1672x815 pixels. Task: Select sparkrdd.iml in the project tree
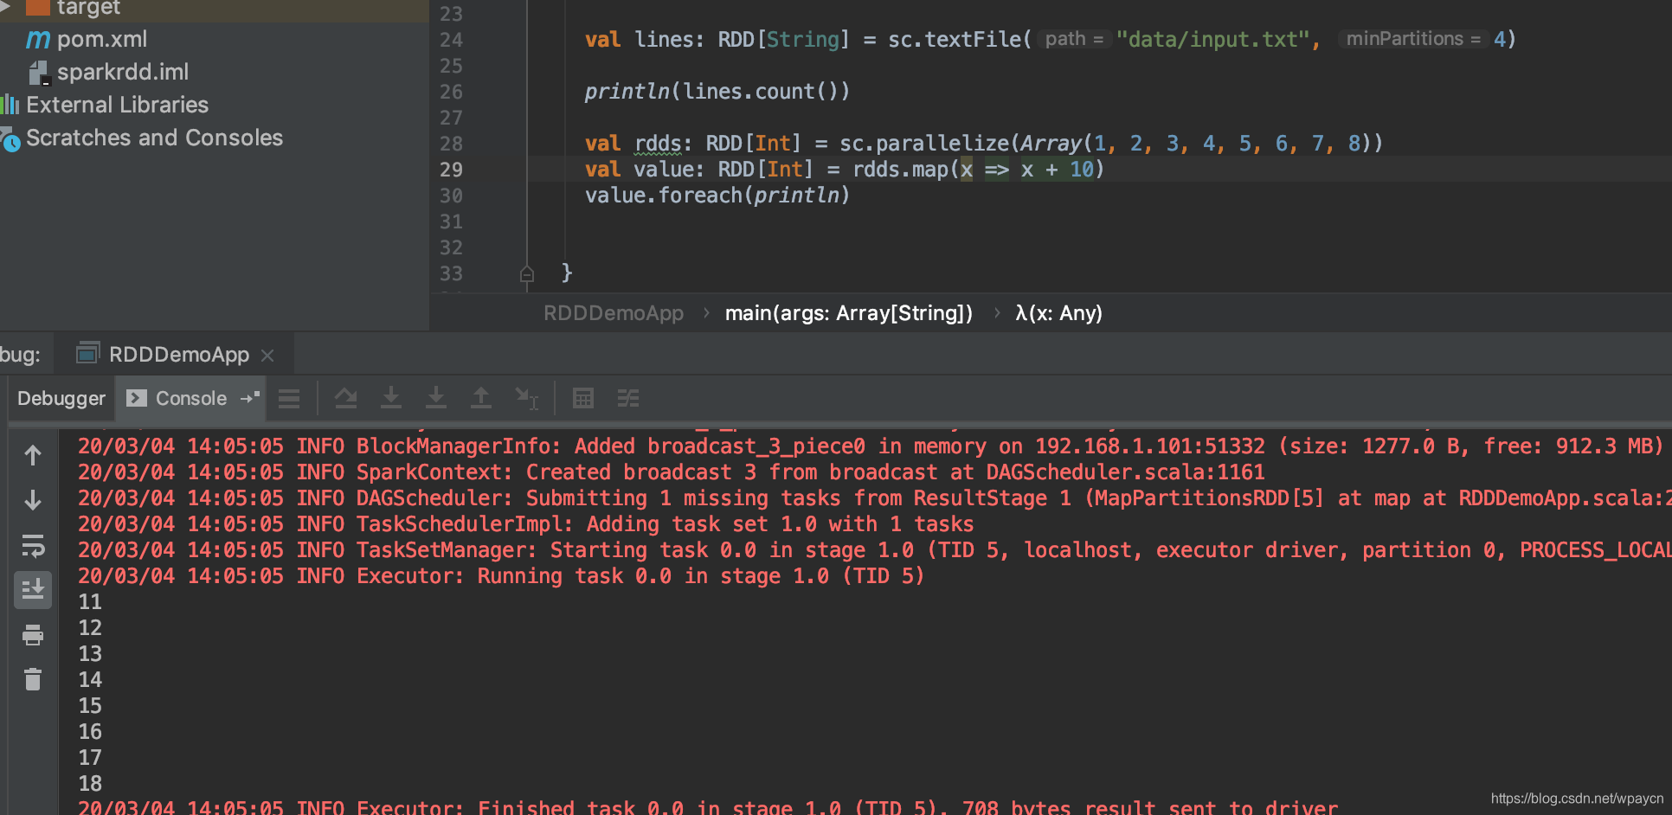pos(123,73)
